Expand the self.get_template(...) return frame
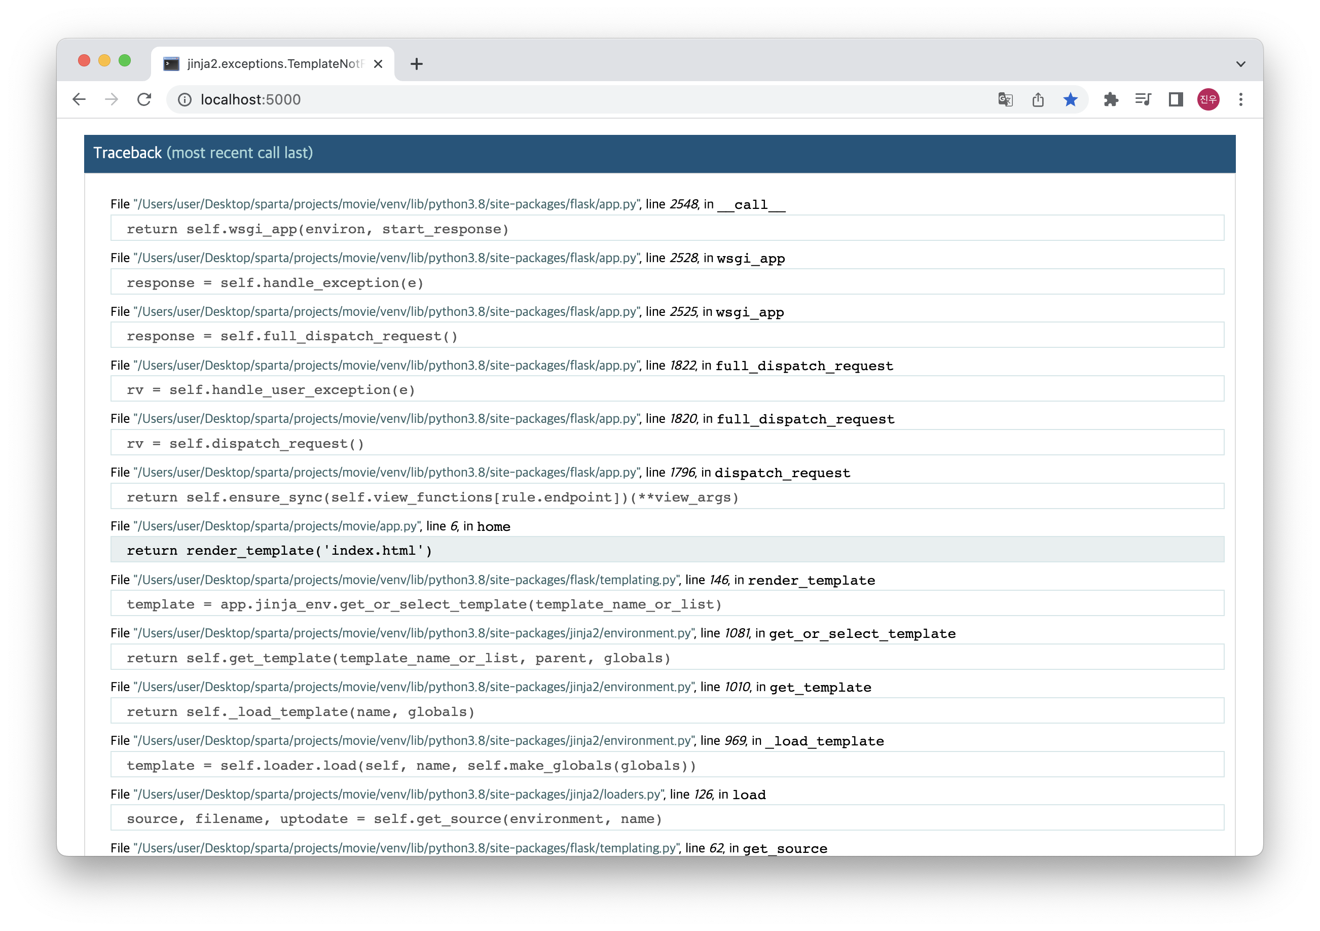Image resolution: width=1320 pixels, height=931 pixels. coord(667,657)
